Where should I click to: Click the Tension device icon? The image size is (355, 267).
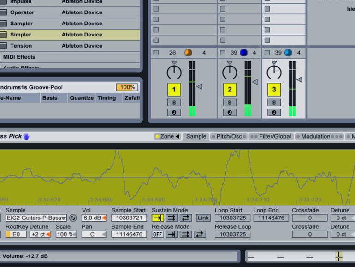(3, 46)
